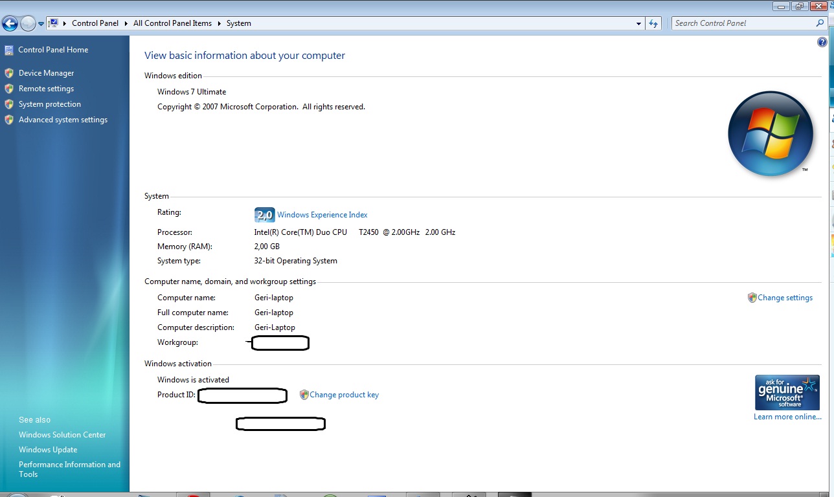The image size is (834, 497).
Task: Open the address bar previous locations dropdown
Action: point(638,23)
